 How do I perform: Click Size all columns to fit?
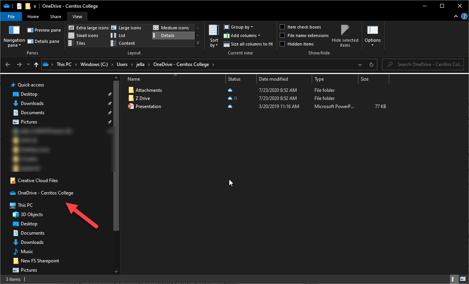click(248, 44)
